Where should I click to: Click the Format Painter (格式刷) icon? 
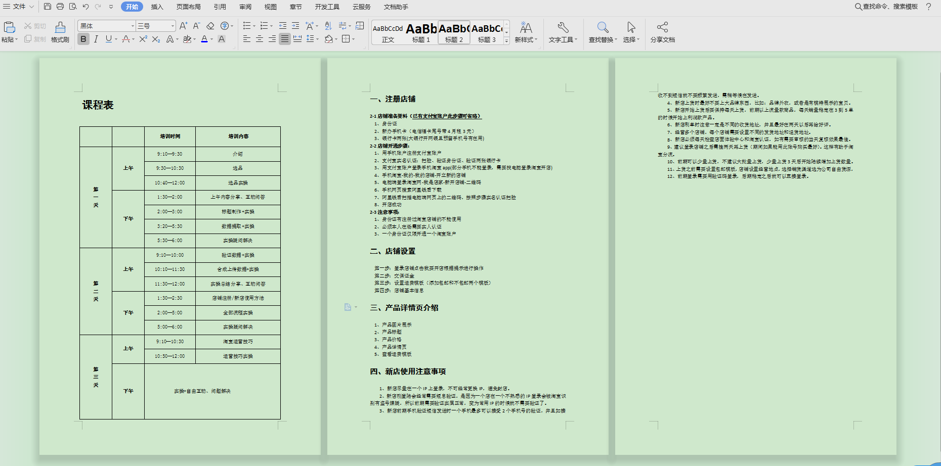(x=60, y=32)
